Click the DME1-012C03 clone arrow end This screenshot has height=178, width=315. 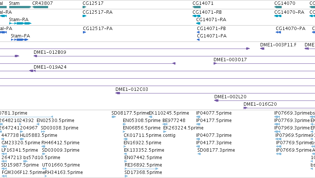[118, 93]
